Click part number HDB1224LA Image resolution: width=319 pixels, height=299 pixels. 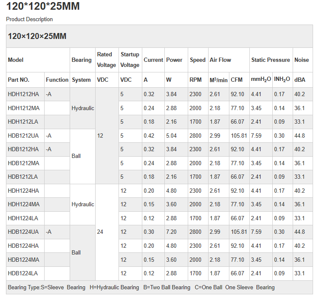pos(23,273)
